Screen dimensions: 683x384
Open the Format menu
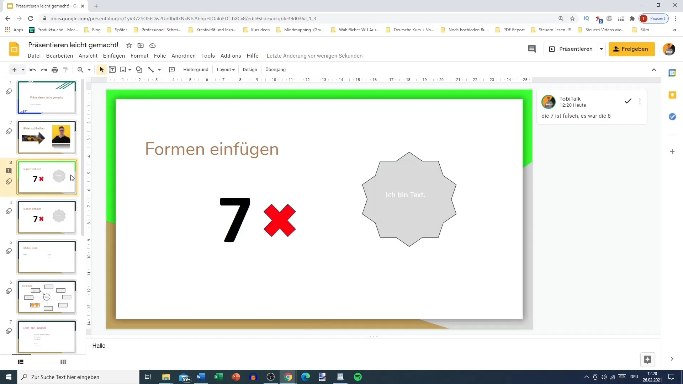(139, 56)
